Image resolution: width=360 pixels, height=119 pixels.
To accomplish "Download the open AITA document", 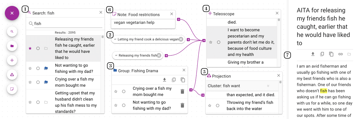I will (x=313, y=54).
